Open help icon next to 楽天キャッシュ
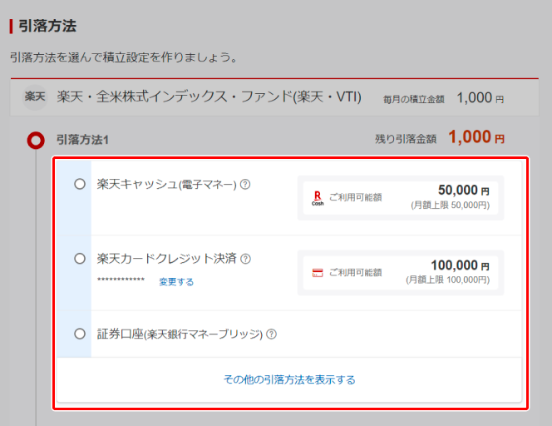This screenshot has height=426, width=552. (x=245, y=185)
